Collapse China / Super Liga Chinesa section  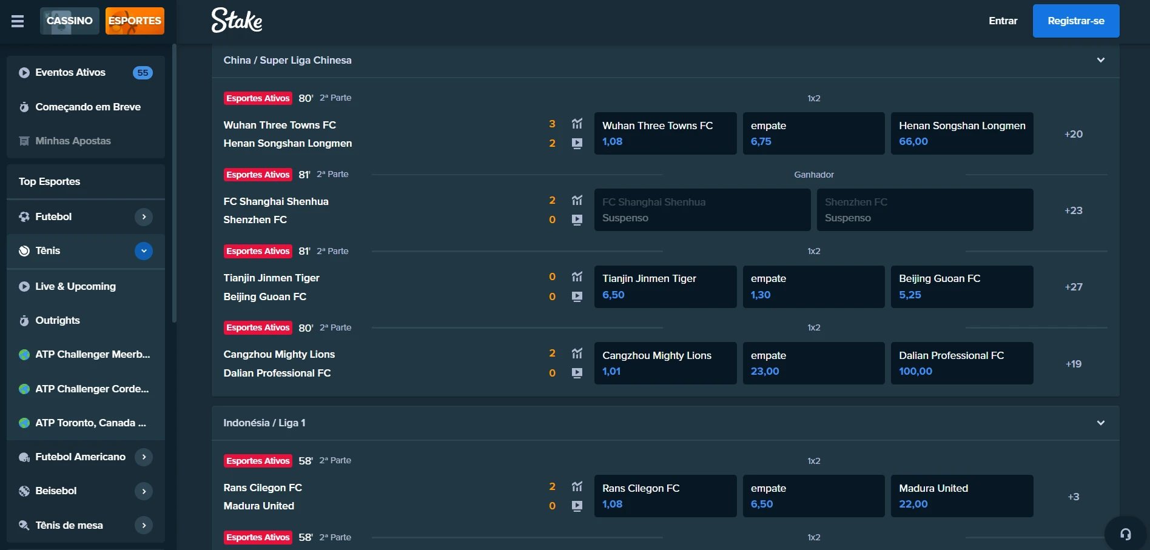[1100, 60]
